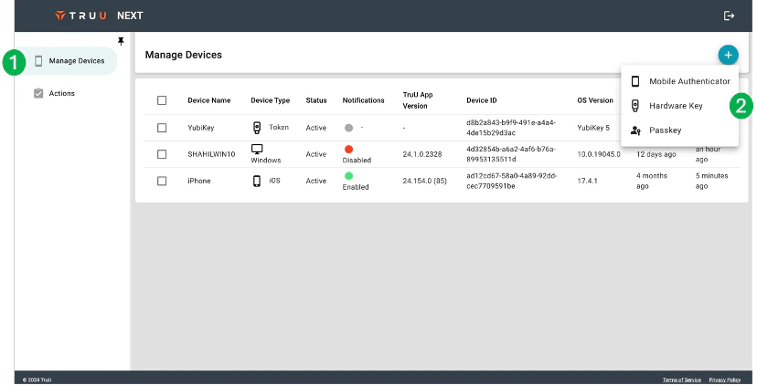Choose Mobile Authenticator from add menu
The width and height of the screenshot is (757, 385).
coord(680,81)
